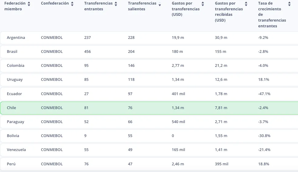Select the Perú federation name

[x=11, y=164]
